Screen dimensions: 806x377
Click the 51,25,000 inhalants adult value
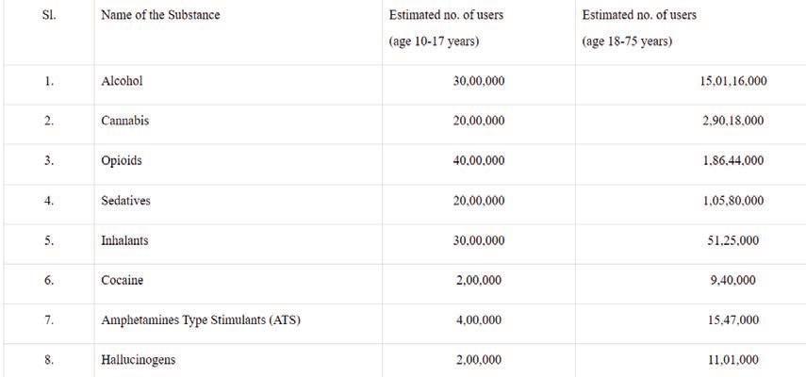point(733,240)
